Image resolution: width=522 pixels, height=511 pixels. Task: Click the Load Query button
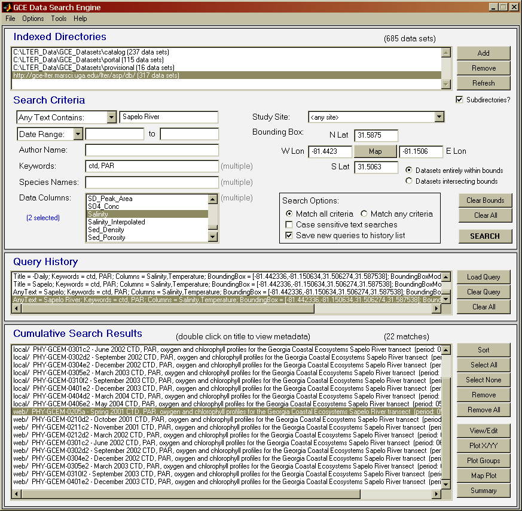point(484,277)
